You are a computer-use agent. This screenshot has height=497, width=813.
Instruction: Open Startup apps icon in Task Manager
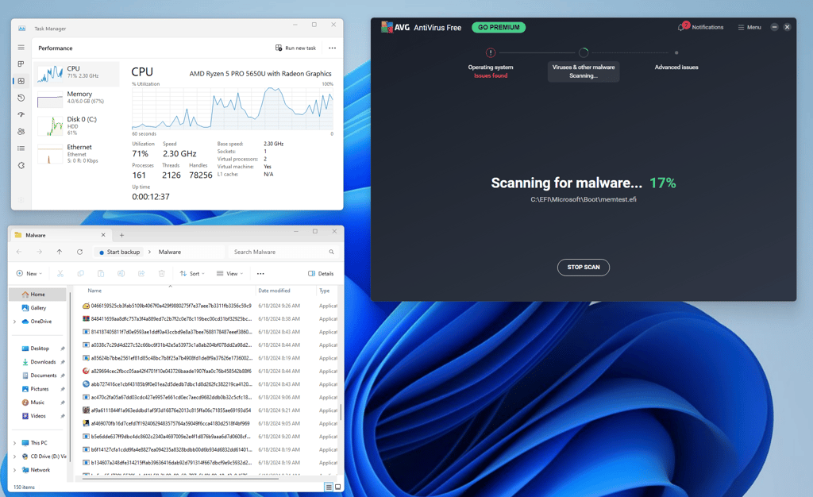click(x=21, y=114)
